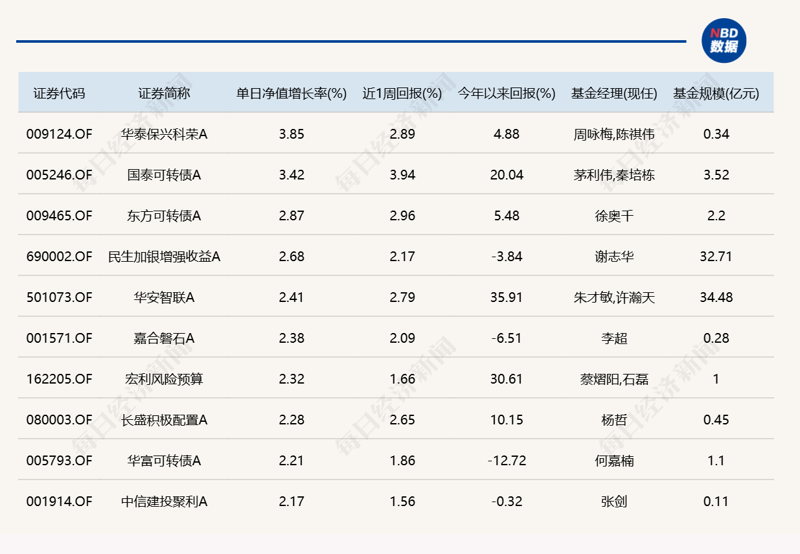Click daily growth value 2.87
The image size is (800, 554).
291,216
